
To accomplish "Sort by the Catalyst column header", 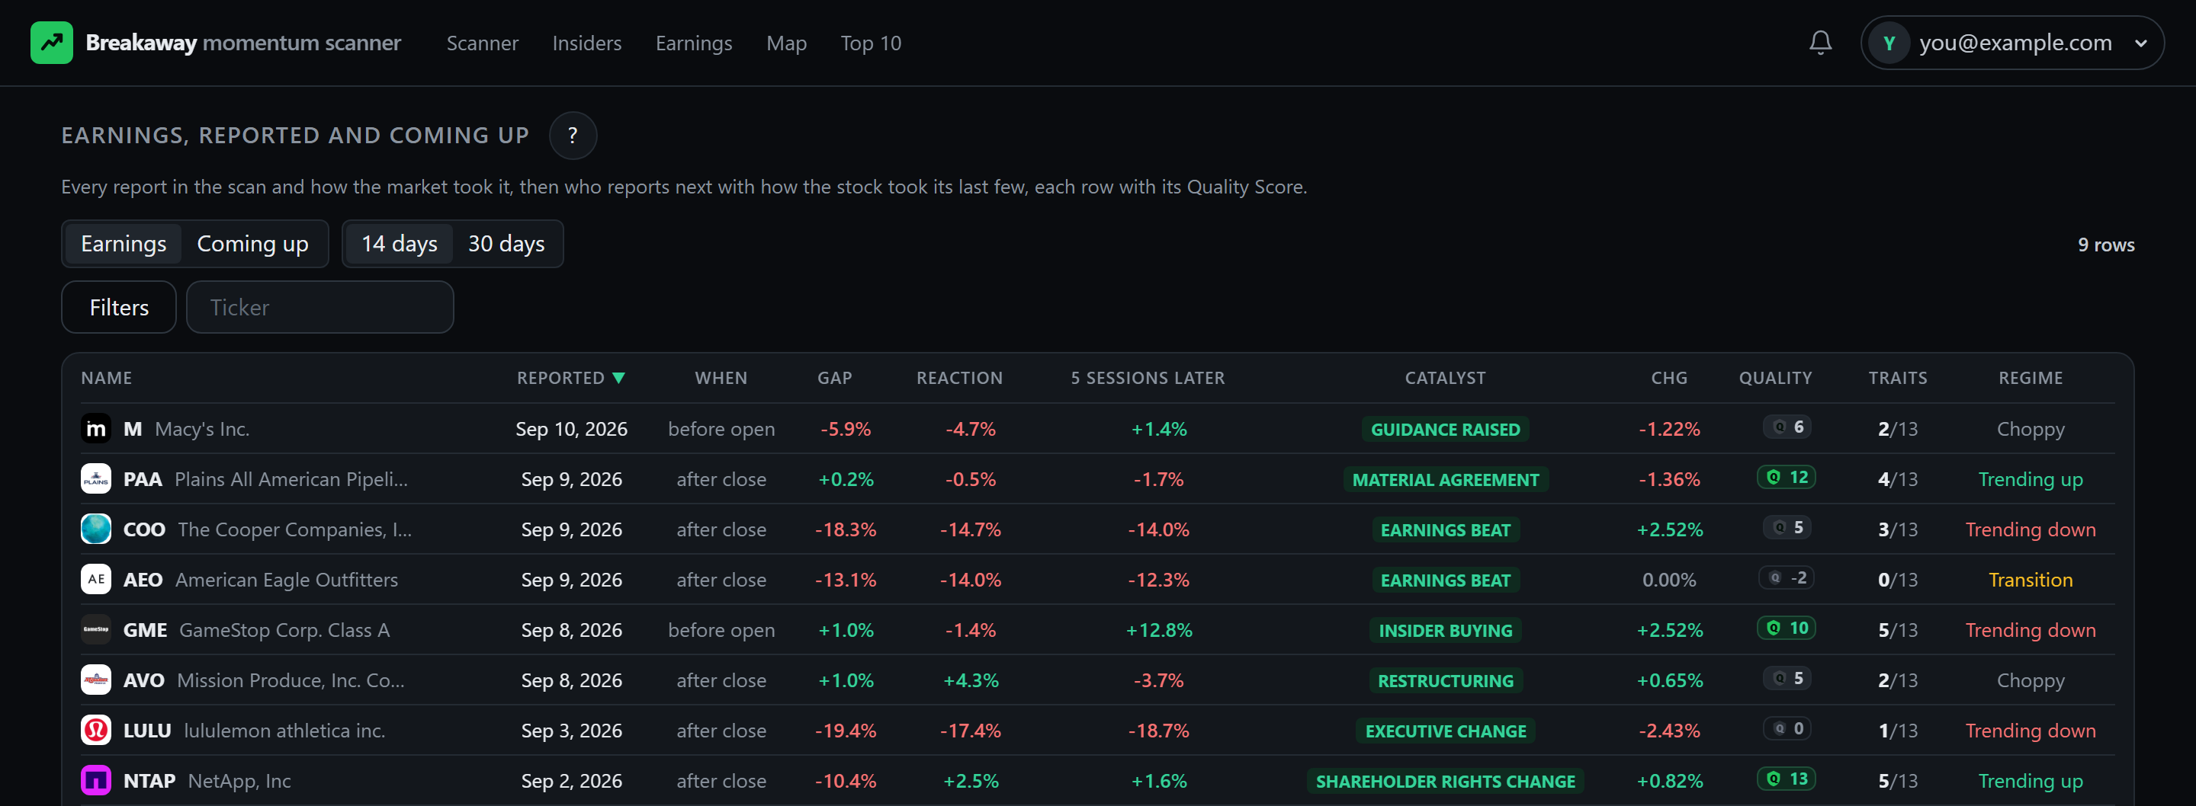I will (1445, 379).
